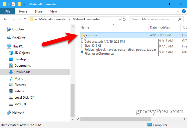Click the first MaterialFox-master breadcrumb

(53, 19)
